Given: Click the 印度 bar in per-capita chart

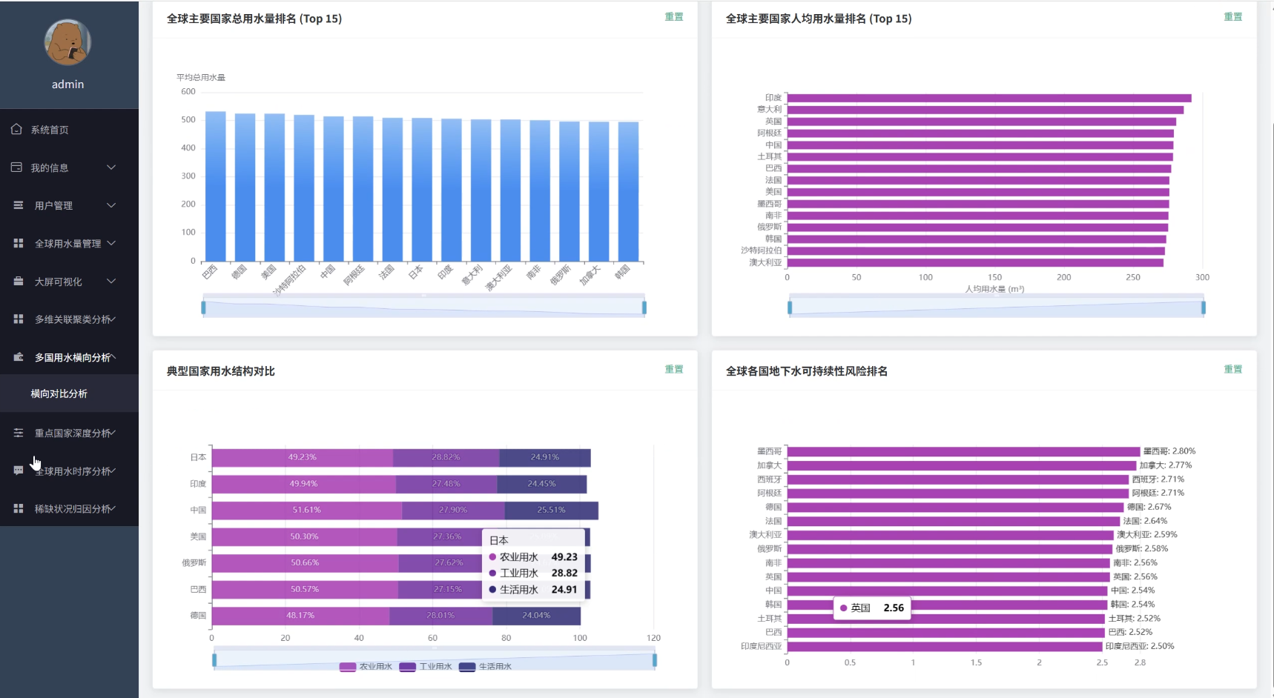Looking at the screenshot, I should tap(989, 98).
